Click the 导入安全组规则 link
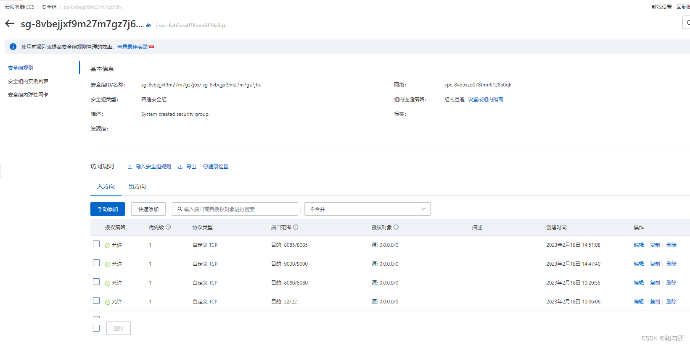This screenshot has width=690, height=345. [153, 167]
